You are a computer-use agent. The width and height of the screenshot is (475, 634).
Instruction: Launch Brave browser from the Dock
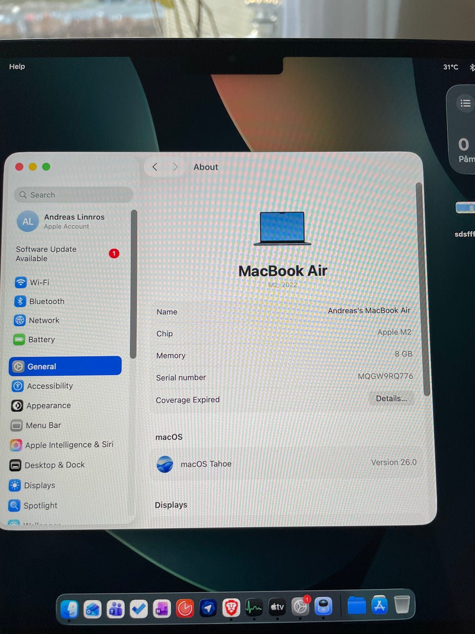[x=231, y=608]
